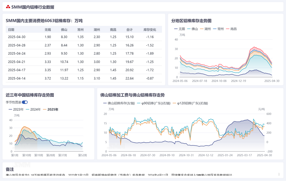Toggle the 2025年 legend series

(x=51, y=110)
